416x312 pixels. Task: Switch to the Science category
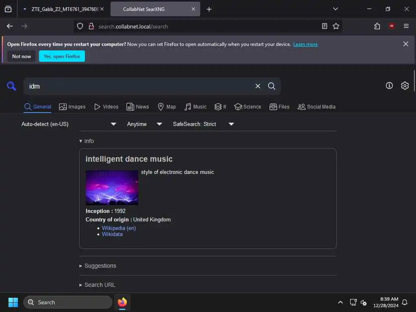(248, 107)
